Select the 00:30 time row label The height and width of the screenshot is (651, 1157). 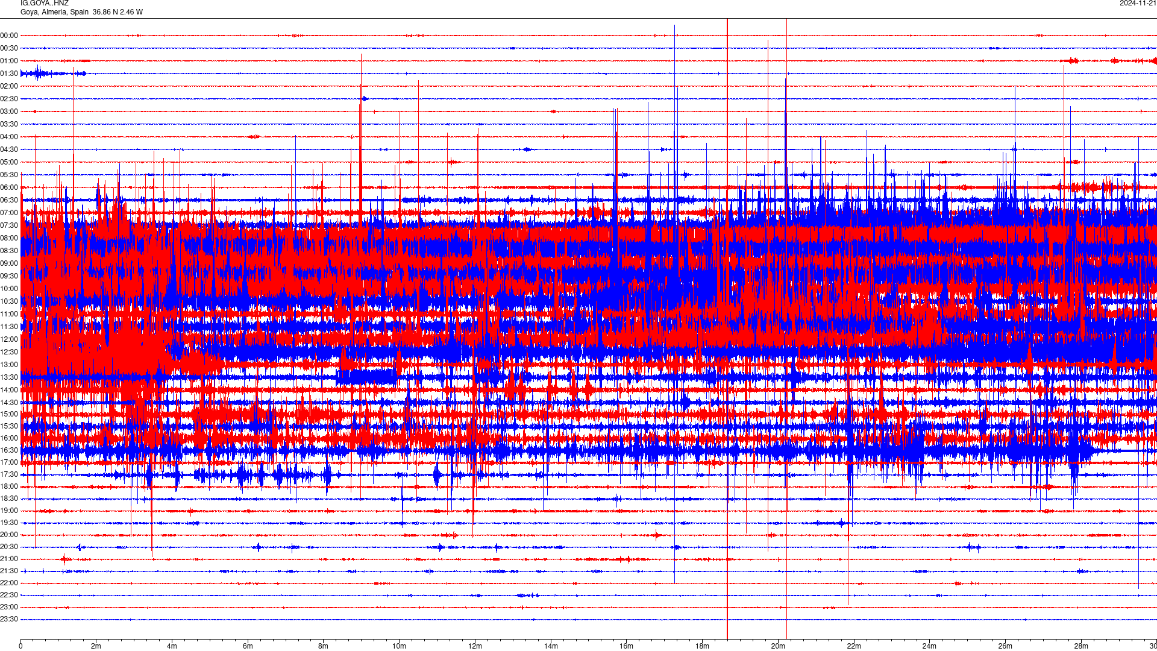(9, 48)
